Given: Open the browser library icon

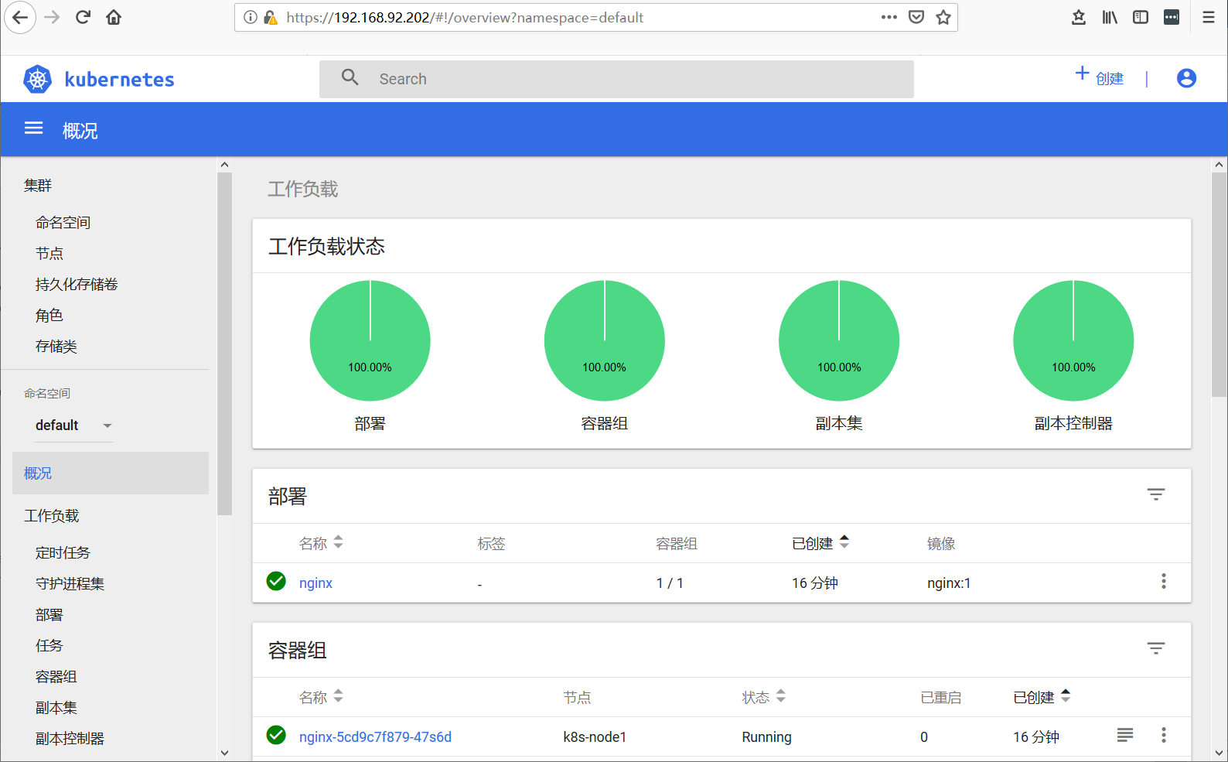Looking at the screenshot, I should tap(1110, 17).
